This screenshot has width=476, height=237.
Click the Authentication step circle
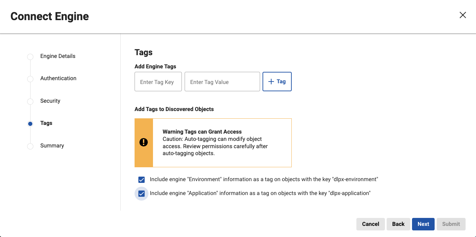pyautogui.click(x=30, y=79)
